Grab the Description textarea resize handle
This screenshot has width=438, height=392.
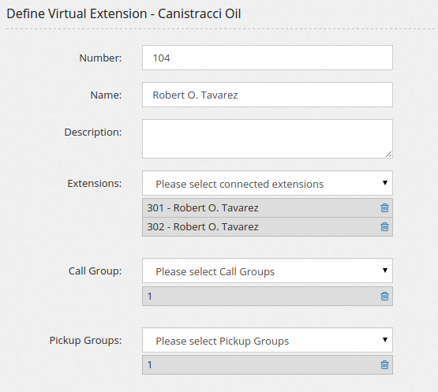pyautogui.click(x=388, y=154)
